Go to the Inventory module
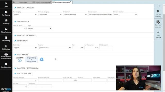The image size is (165, 92). pos(6,22)
